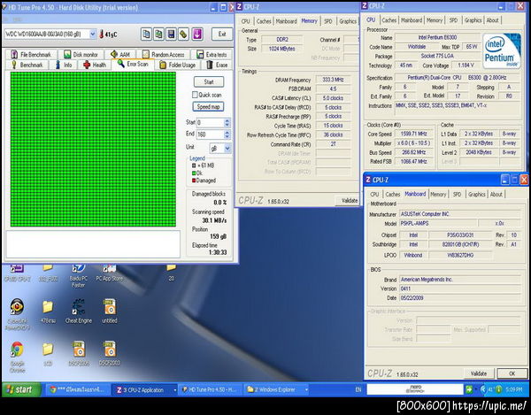Open the Folder Usage tab in HD Tune

pyautogui.click(x=178, y=65)
